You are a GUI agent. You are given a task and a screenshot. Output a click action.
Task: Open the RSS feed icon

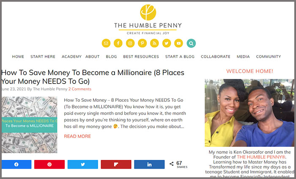[154, 43]
